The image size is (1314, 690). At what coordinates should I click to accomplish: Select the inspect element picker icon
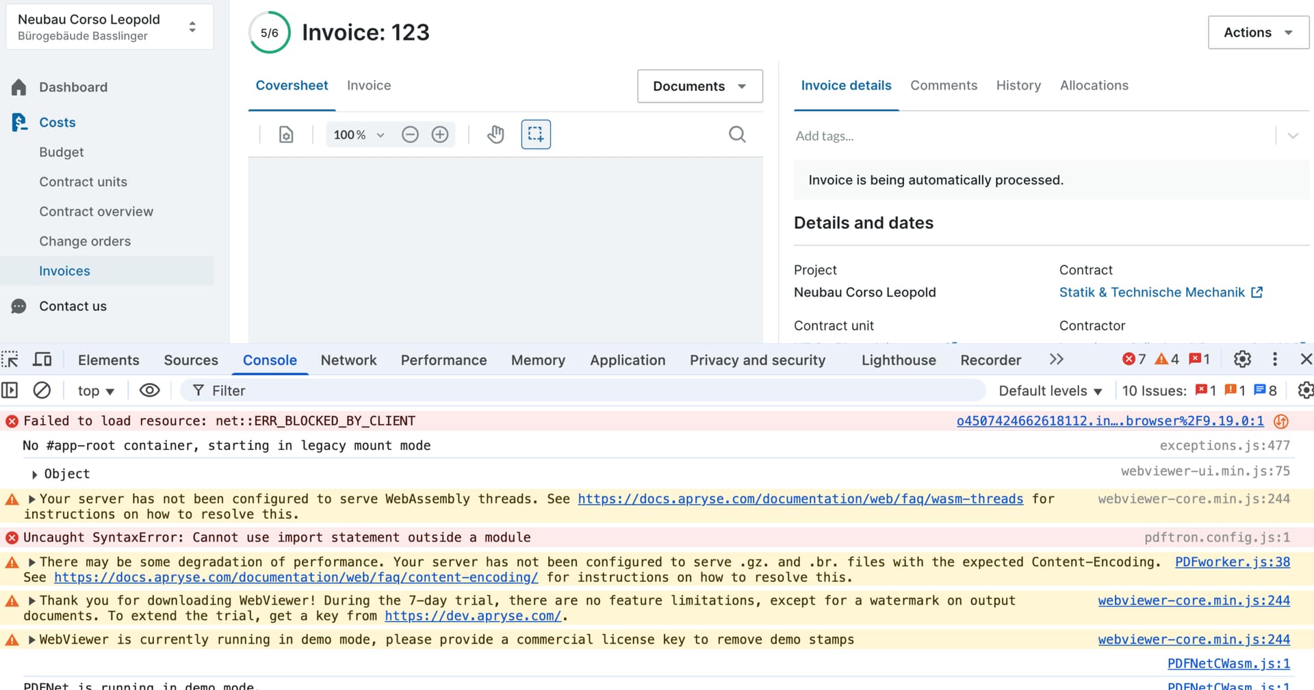coord(10,360)
